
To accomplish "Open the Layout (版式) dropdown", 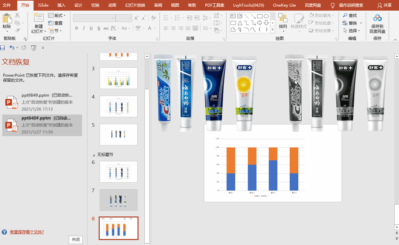I will pos(57,16).
